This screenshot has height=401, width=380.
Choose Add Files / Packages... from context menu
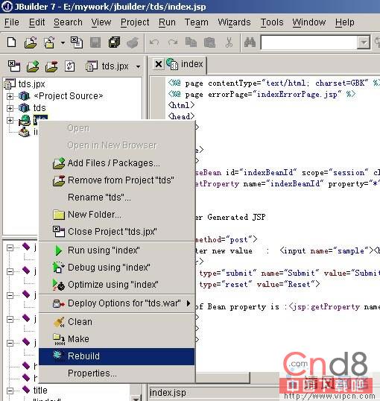(x=117, y=163)
